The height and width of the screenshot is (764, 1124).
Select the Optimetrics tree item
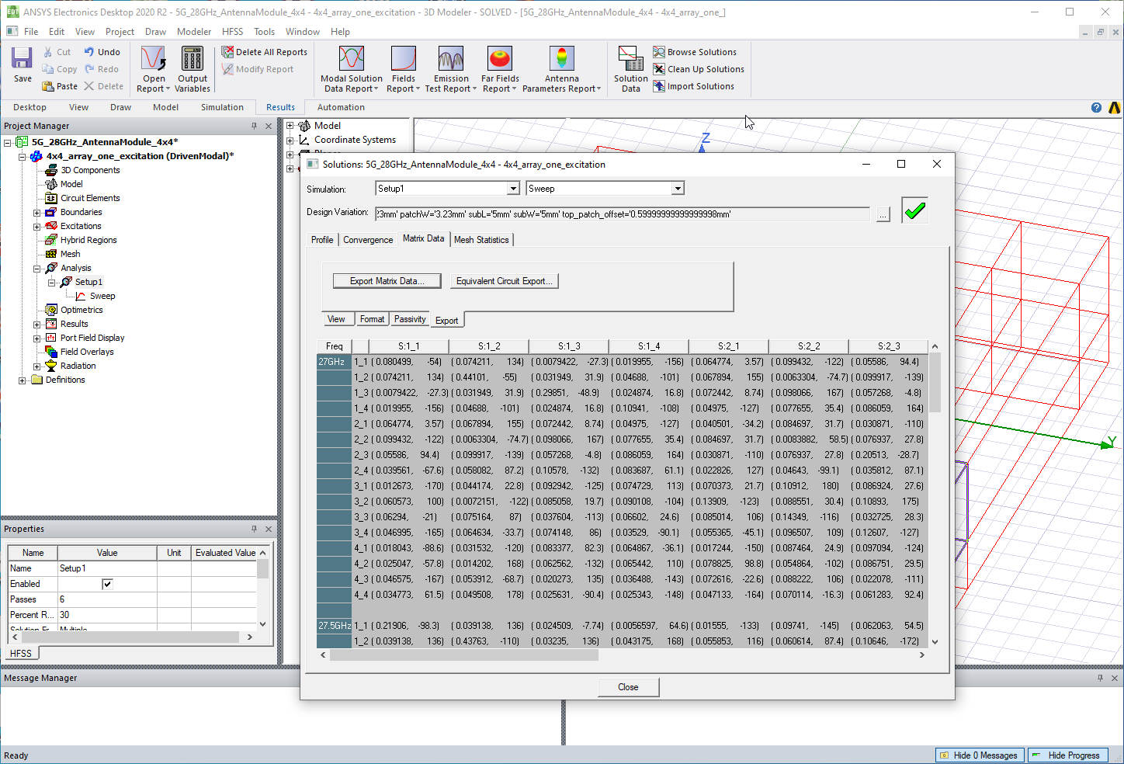82,310
